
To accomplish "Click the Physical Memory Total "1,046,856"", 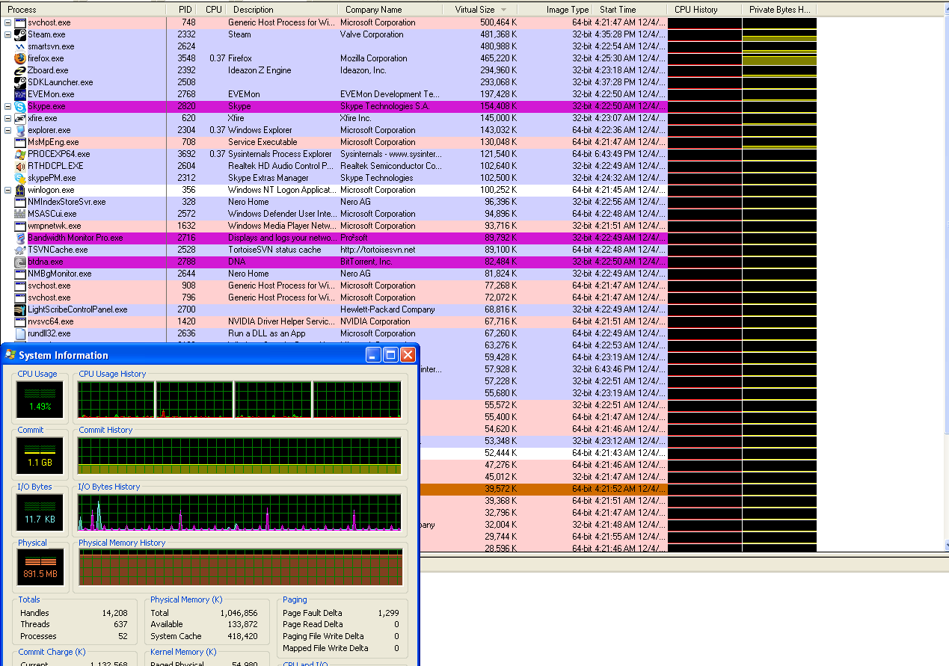I will pos(240,613).
